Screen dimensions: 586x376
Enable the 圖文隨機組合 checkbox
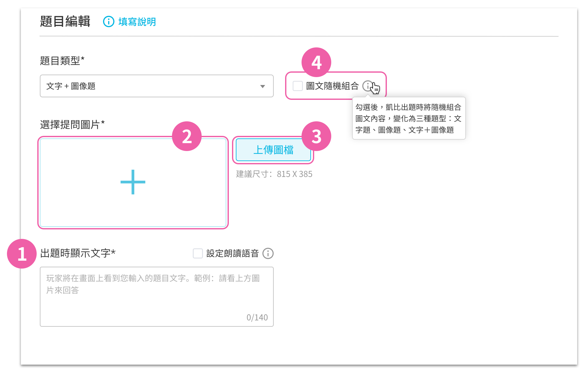point(298,86)
